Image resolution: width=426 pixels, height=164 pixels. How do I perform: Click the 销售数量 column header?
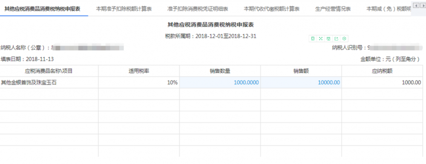220,71
